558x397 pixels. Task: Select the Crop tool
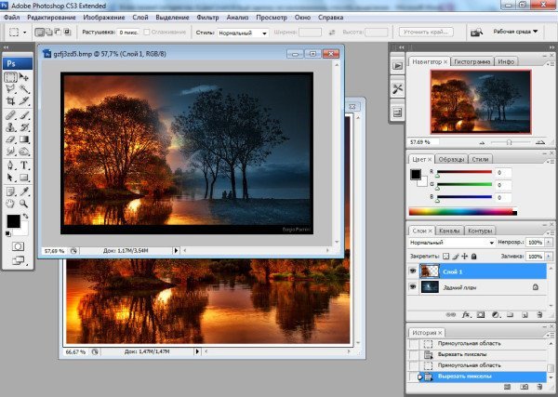tap(10, 101)
